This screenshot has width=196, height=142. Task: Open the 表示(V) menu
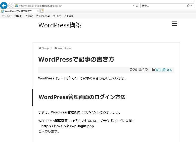pos(29,16)
